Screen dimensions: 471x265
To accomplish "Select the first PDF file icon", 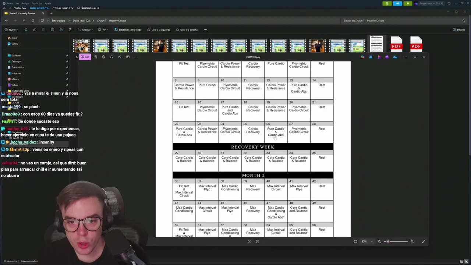I will coord(396,44).
